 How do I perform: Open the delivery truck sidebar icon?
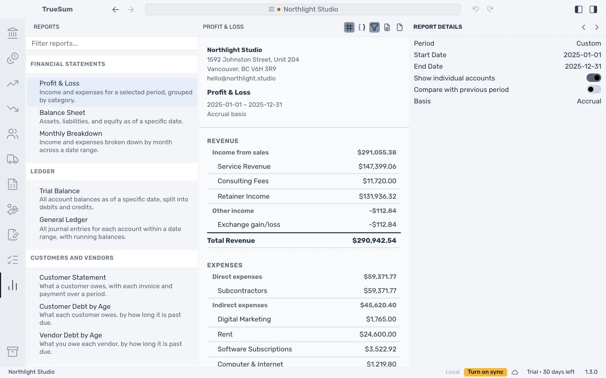(x=12, y=159)
